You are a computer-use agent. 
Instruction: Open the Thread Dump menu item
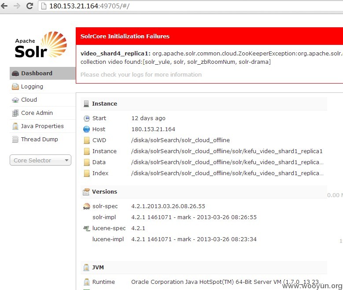43,139
